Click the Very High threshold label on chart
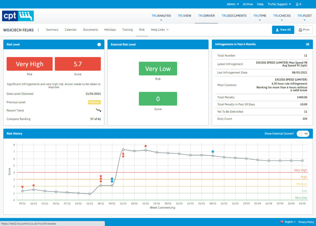The height and width of the screenshot is (226, 316). click(300, 170)
